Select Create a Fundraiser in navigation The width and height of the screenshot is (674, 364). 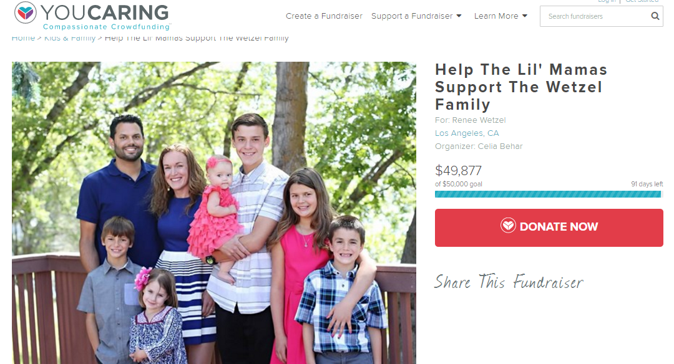tap(324, 16)
